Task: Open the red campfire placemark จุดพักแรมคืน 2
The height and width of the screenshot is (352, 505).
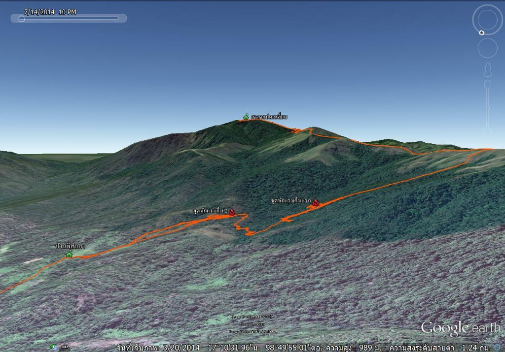Action: 232,212
